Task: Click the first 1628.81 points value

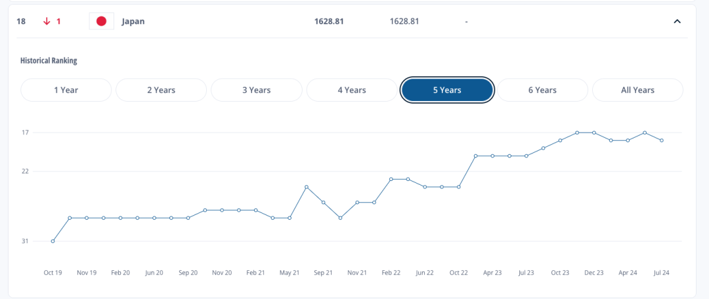Action: tap(329, 21)
